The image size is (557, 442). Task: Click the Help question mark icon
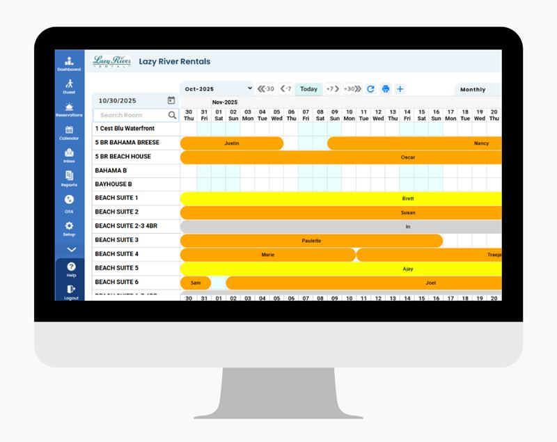click(71, 268)
